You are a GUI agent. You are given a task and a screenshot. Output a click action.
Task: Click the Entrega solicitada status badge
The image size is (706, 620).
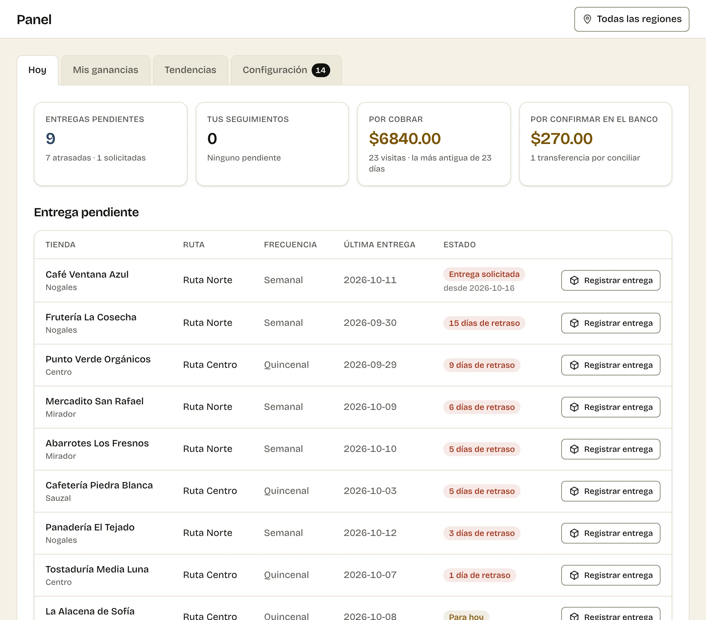484,274
